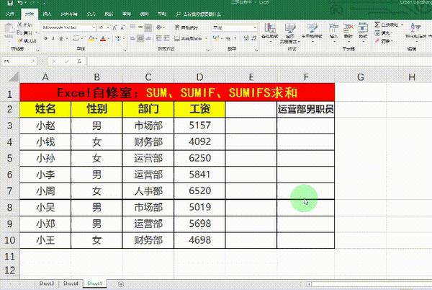This screenshot has height=290, width=432.
Task: Click the Orientation text angle icon
Action: [159, 27]
